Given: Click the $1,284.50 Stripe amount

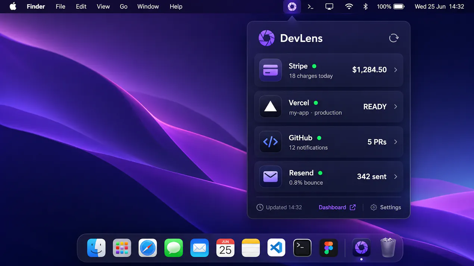Looking at the screenshot, I should point(369,70).
